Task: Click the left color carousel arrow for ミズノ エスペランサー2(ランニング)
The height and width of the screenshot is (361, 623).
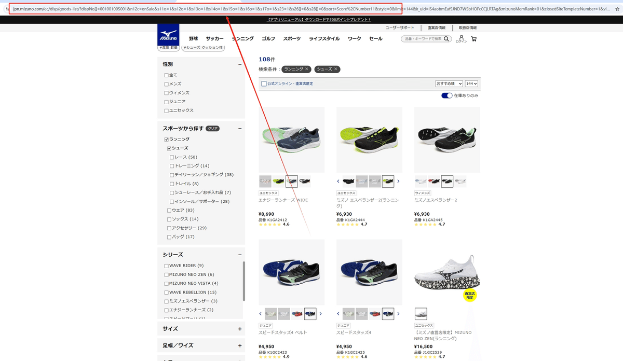Action: point(338,181)
